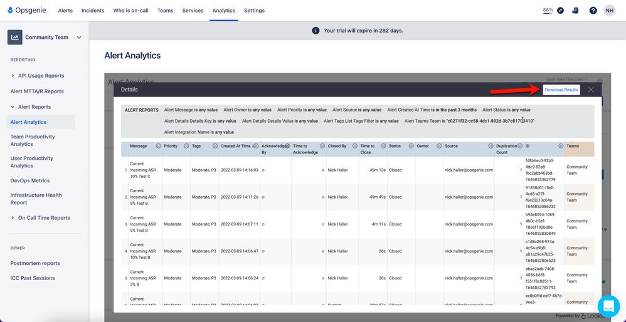Viewport: 626px width, 322px height.
Task: Click the Download Results button
Action: tap(561, 90)
